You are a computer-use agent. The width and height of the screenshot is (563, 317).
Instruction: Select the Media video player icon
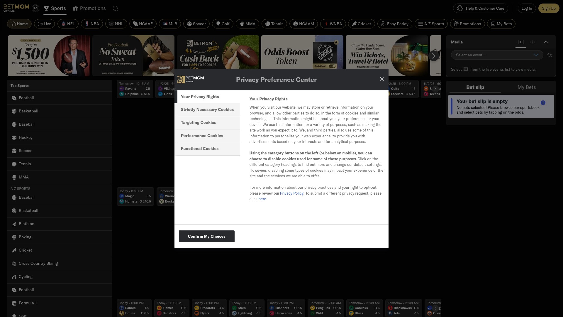[521, 42]
